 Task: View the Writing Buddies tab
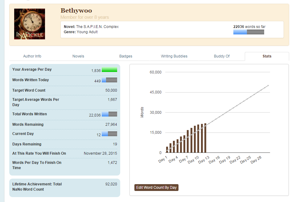pos(174,56)
